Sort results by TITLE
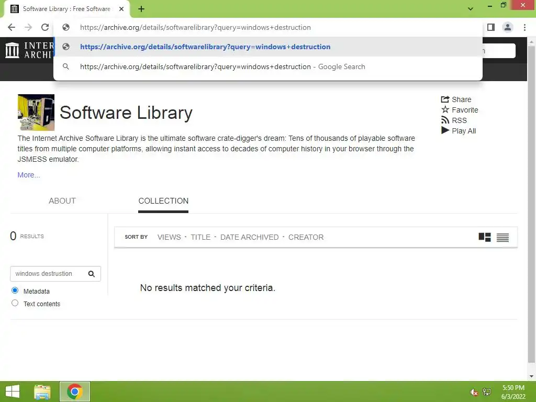 [200, 237]
